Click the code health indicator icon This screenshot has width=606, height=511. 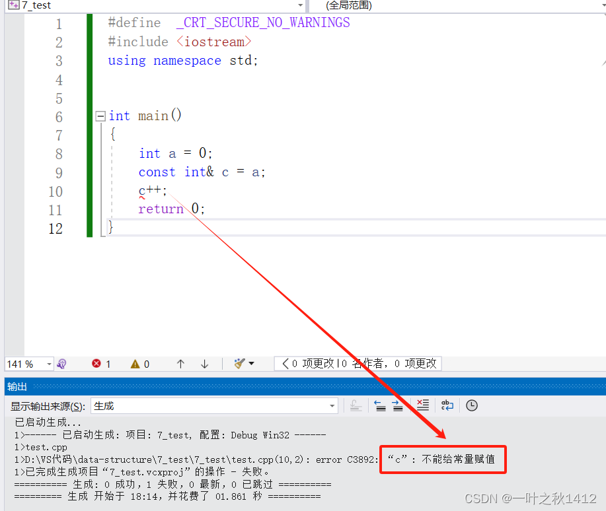pyautogui.click(x=62, y=364)
